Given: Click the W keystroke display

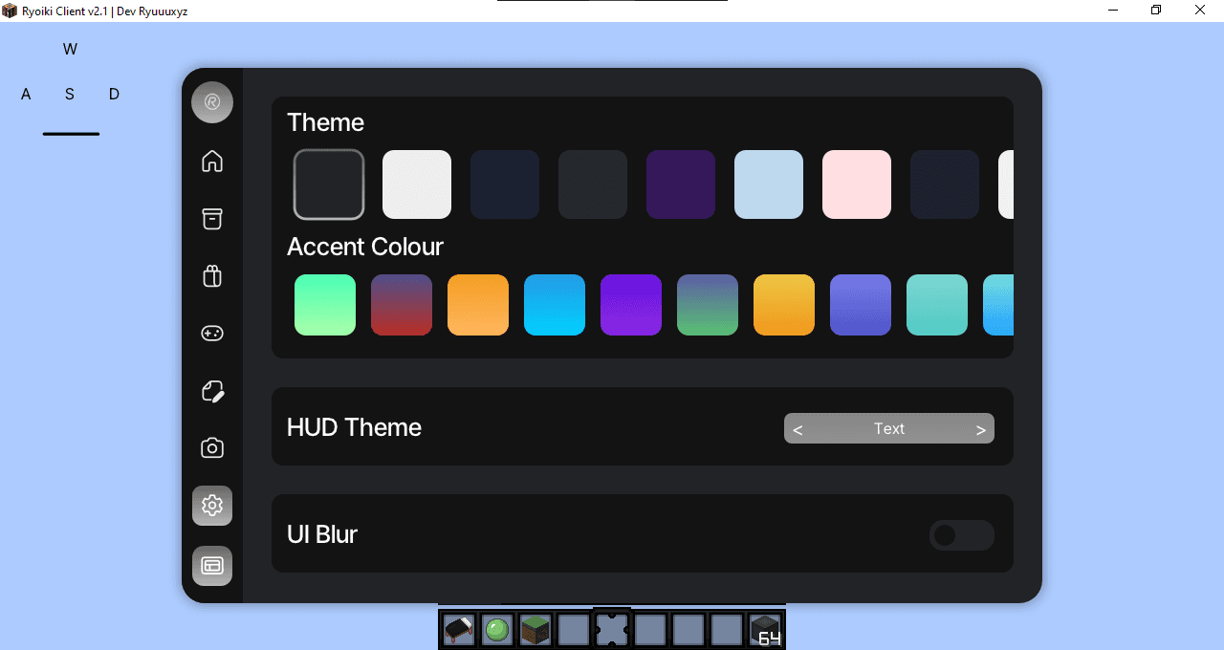Looking at the screenshot, I should [x=70, y=50].
